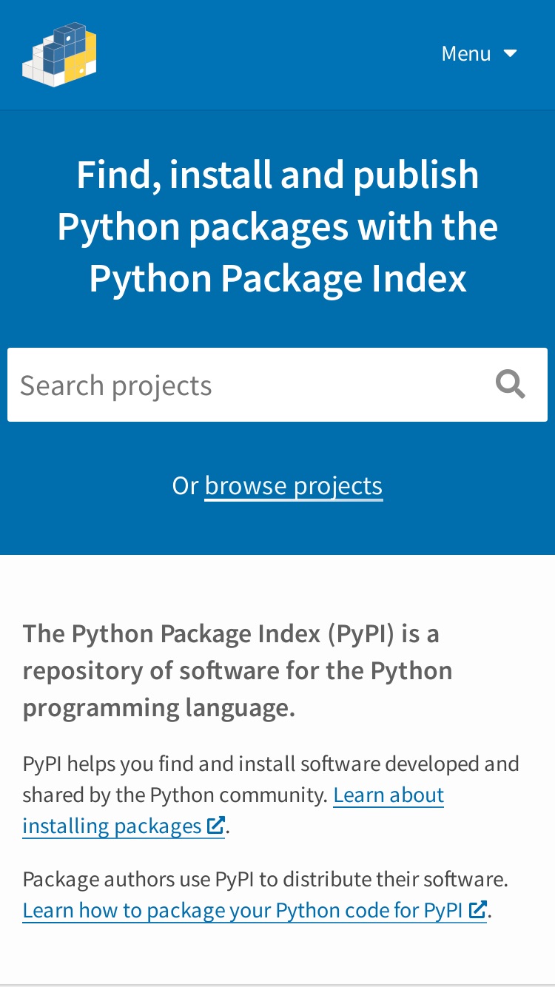The width and height of the screenshot is (555, 987).
Task: Click the PyPI stacked cubes logo
Action: [x=59, y=55]
